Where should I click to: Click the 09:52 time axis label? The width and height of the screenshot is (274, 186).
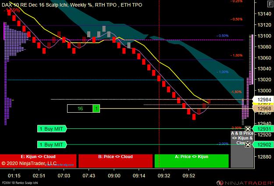point(189,176)
